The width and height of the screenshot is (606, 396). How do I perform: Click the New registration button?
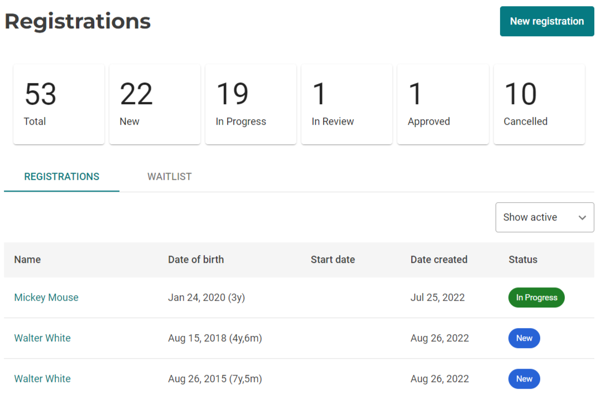tap(546, 21)
